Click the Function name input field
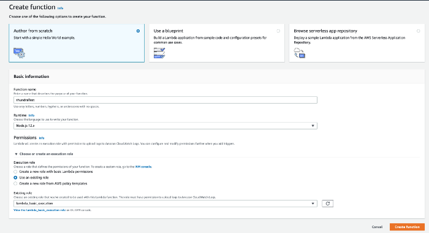Image resolution: width=429 pixels, height=233 pixels. (x=165, y=100)
